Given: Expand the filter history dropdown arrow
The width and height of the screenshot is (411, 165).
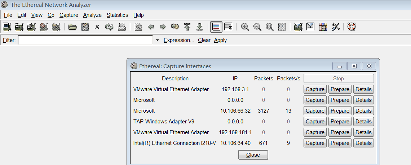Looking at the screenshot, I should tap(157, 41).
